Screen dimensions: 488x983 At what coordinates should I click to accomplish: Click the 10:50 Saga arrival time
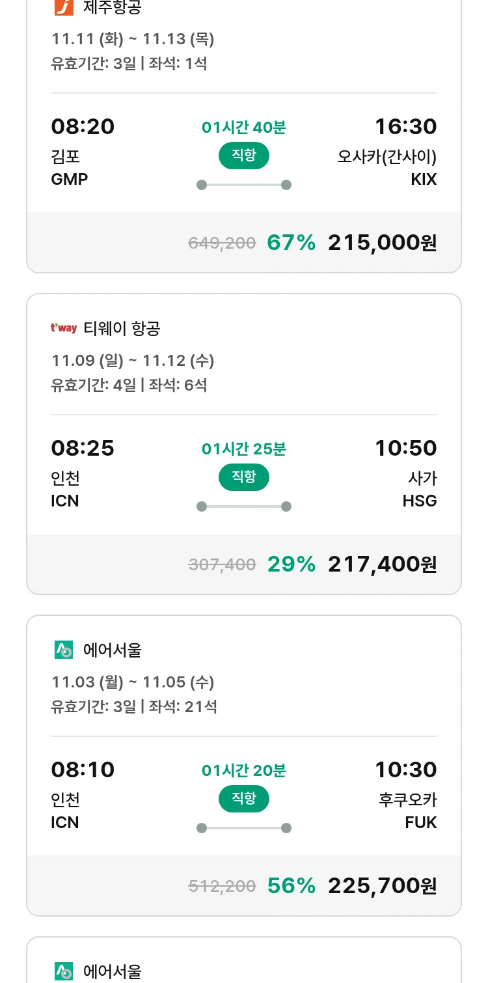coord(405,448)
